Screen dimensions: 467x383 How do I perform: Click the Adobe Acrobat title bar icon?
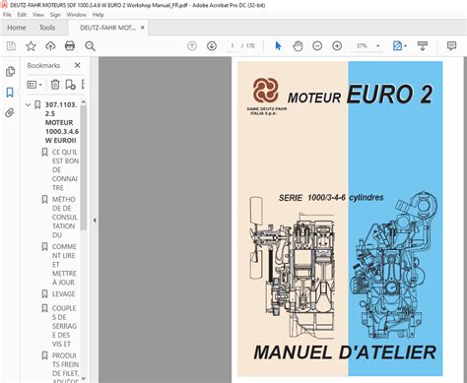click(4, 5)
